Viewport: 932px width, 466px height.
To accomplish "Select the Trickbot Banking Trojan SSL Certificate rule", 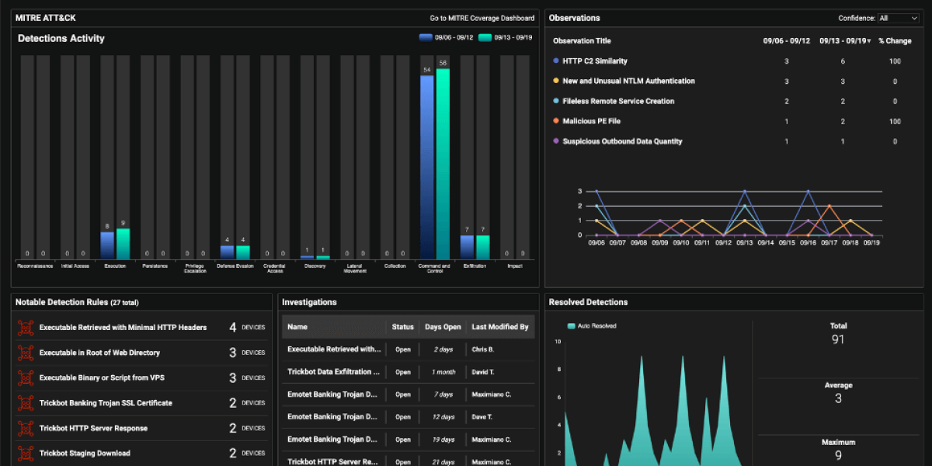I will 106,403.
